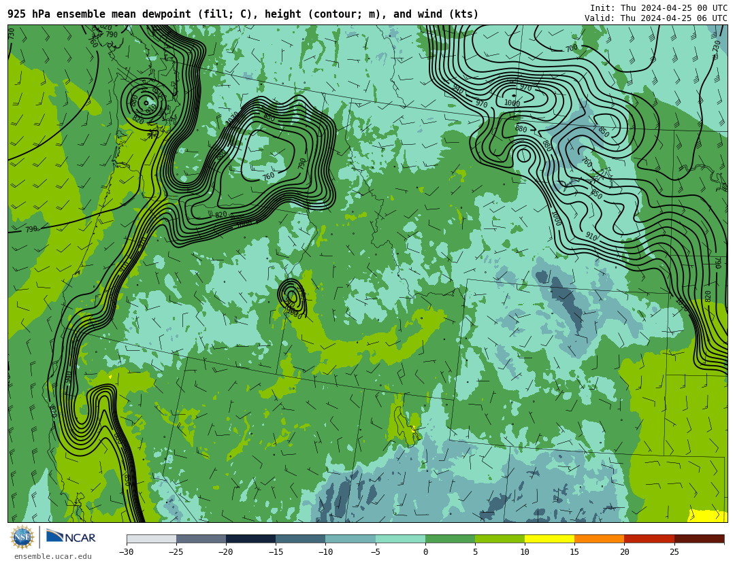Click the positive 20 colorbar tick label

point(624,552)
